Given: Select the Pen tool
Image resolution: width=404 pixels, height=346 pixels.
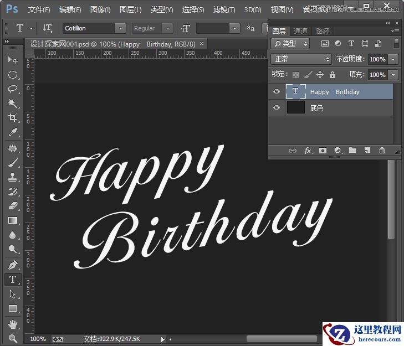Looking at the screenshot, I should click(13, 265).
